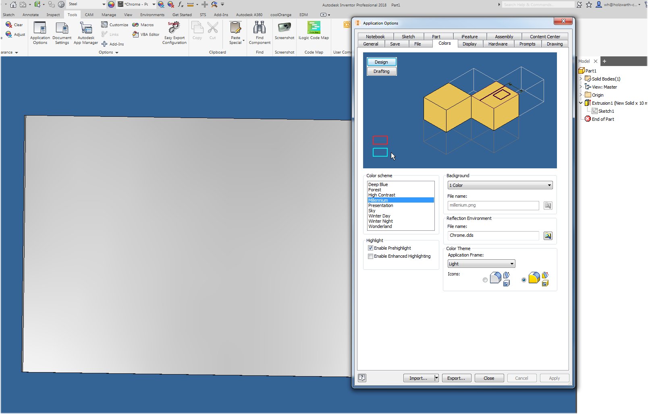Disable the Enable Prehighlight checkbox
Viewport: 648px width, 414px height.
pyautogui.click(x=370, y=248)
